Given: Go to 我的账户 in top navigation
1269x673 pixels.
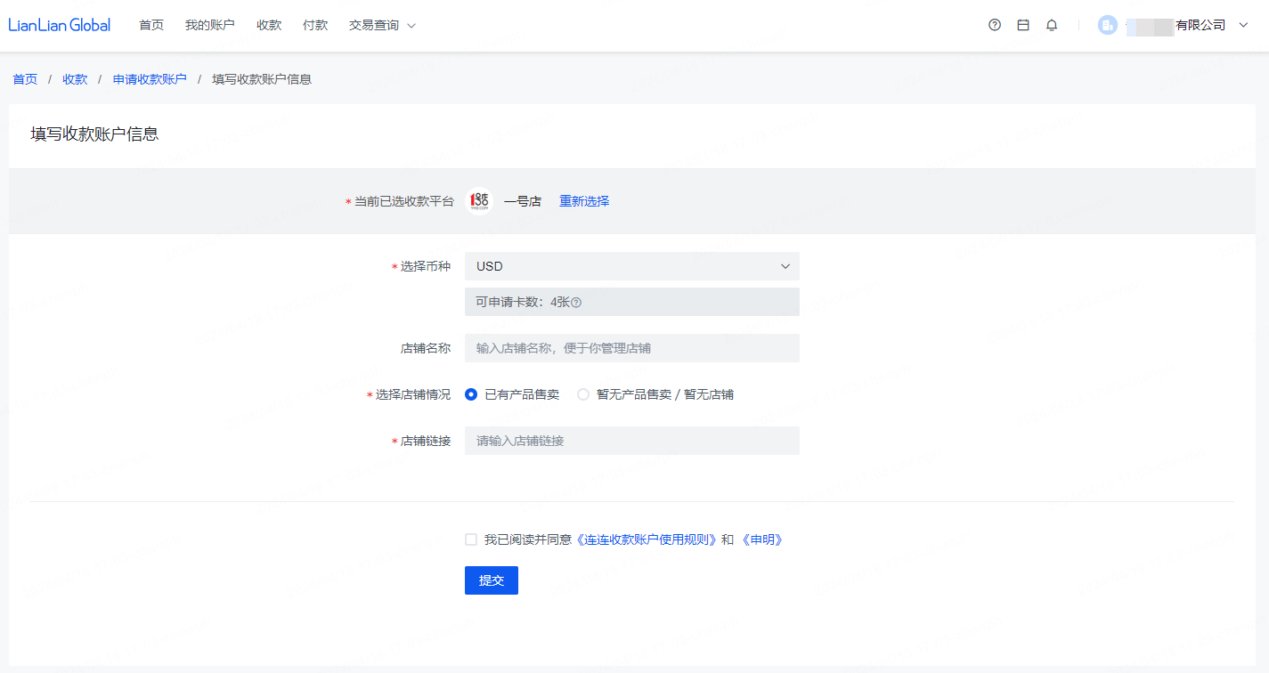Looking at the screenshot, I should pos(209,26).
